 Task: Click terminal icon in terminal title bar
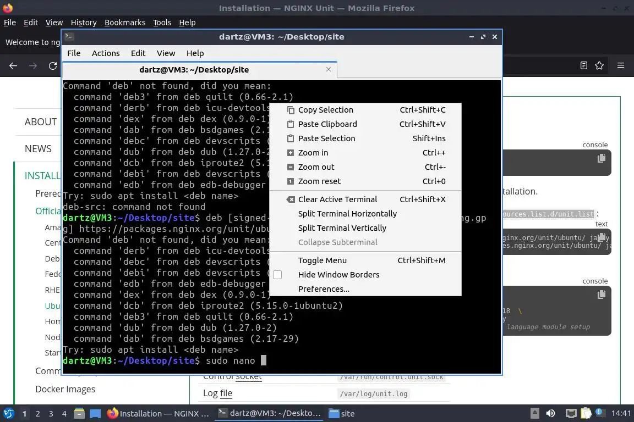69,37
